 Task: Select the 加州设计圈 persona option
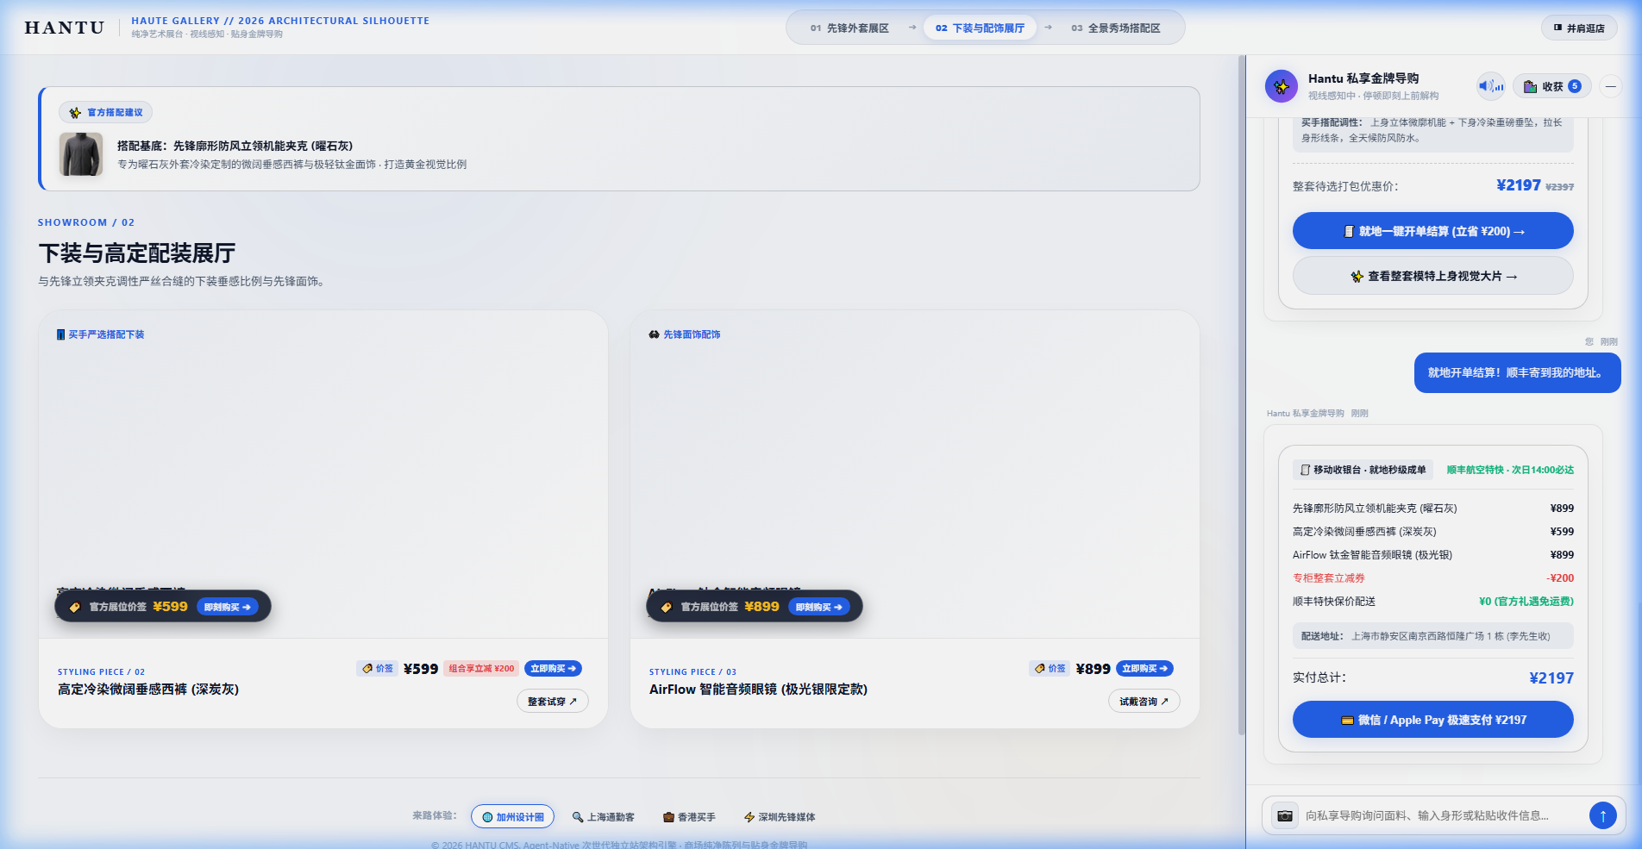(513, 817)
